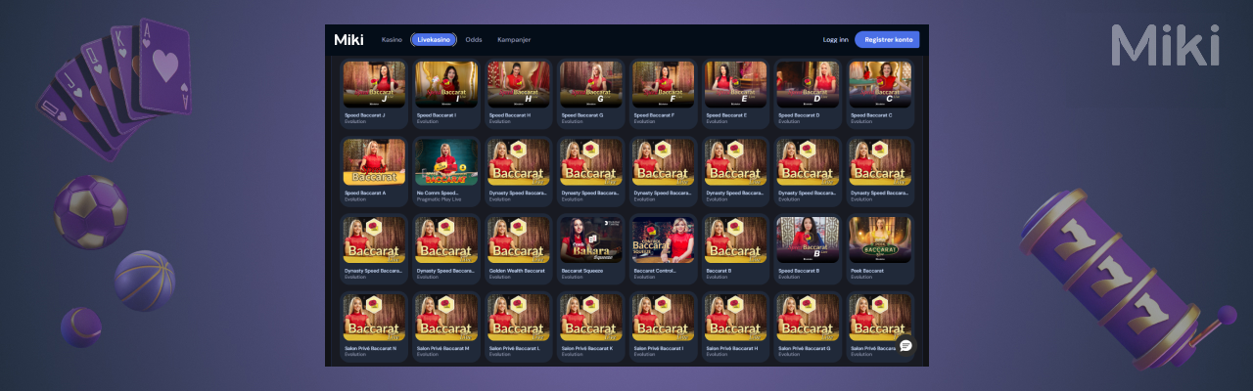Launch the Speed Baccarat H game thumbnail
This screenshot has width=1253, height=391.
click(519, 84)
